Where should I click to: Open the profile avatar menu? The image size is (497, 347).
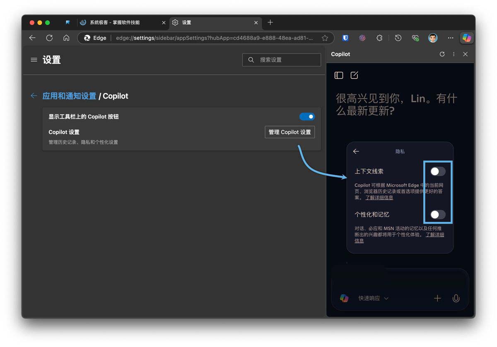433,38
